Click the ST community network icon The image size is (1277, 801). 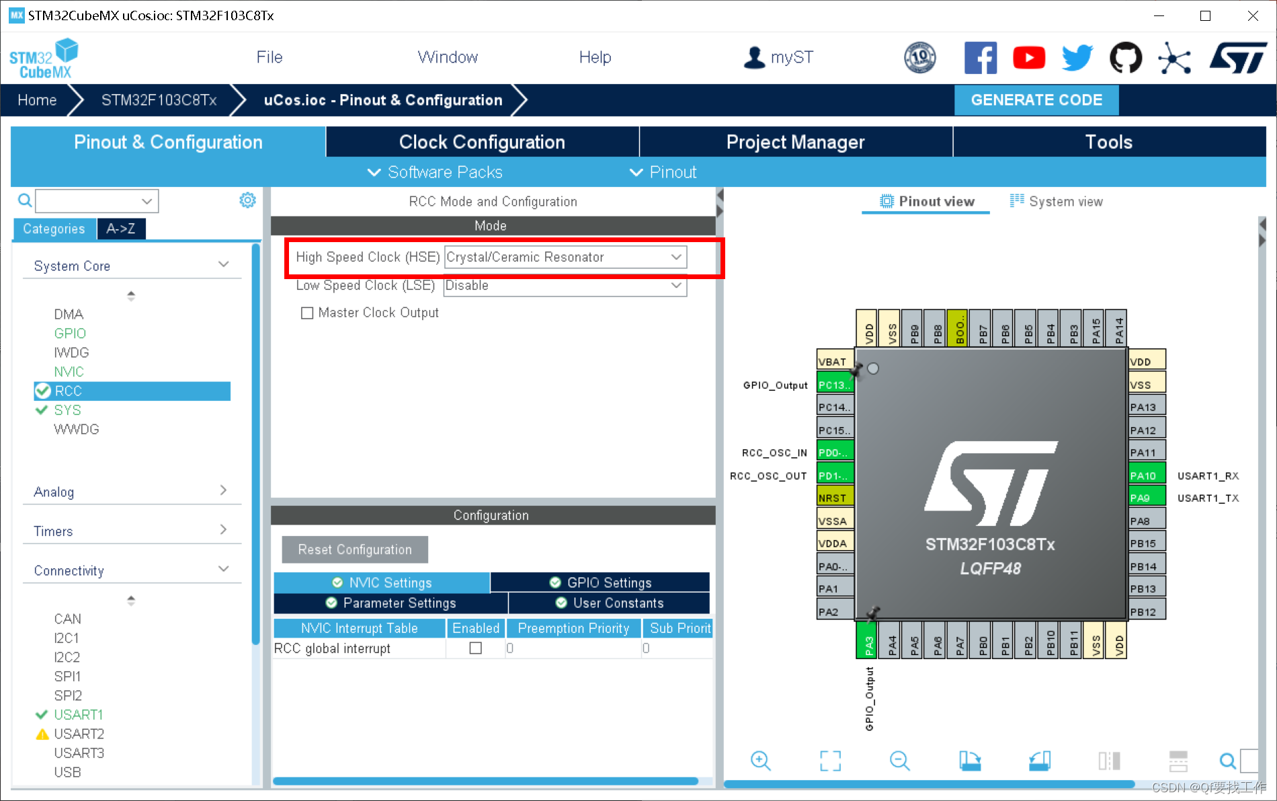(1174, 58)
